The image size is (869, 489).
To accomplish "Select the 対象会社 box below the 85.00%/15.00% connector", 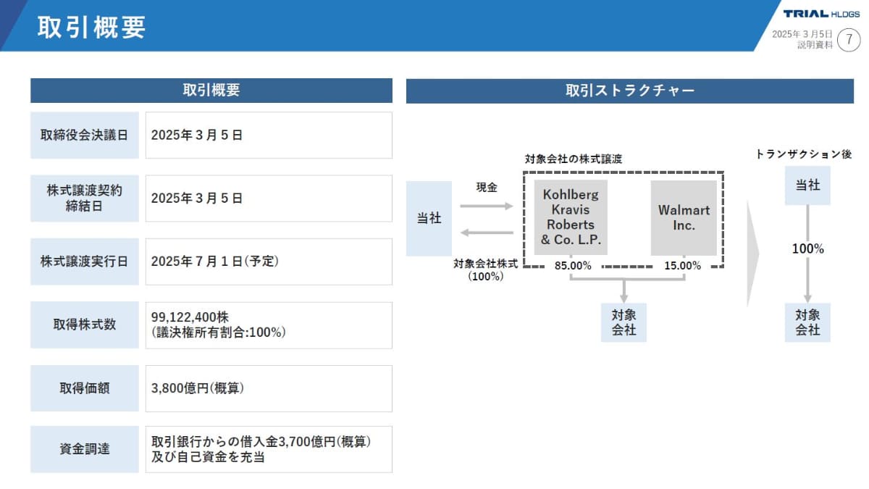I will (624, 322).
